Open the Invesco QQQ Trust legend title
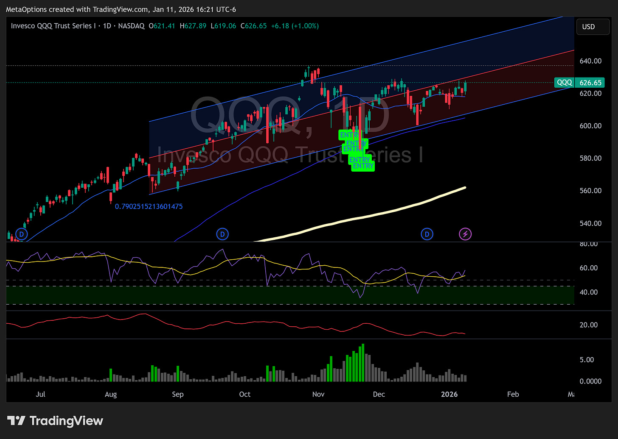The height and width of the screenshot is (439, 618). click(52, 26)
